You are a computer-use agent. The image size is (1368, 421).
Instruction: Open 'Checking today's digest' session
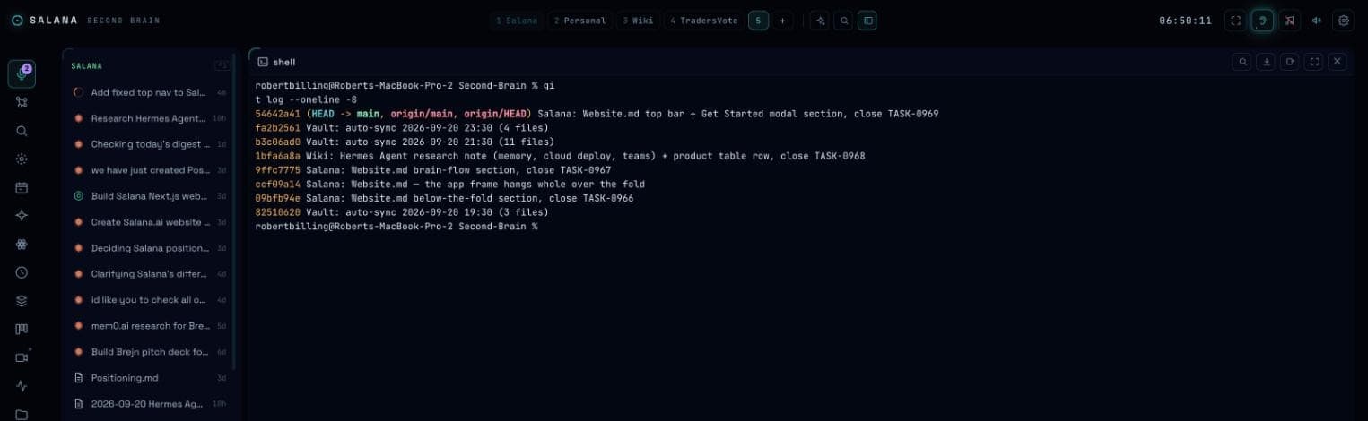[149, 144]
